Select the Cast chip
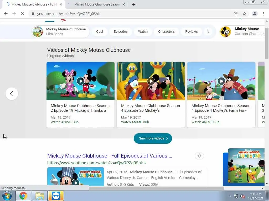This screenshot has height=201, width=269. click(x=100, y=32)
